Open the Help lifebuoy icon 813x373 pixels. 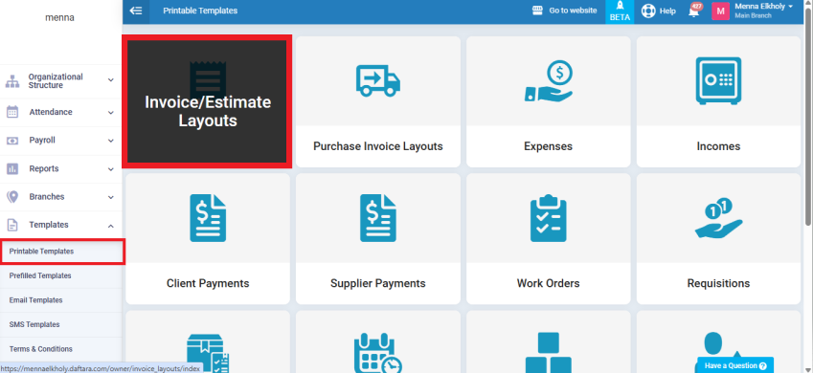[x=648, y=11]
